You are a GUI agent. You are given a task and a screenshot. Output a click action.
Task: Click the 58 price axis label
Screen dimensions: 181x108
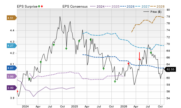tap(168, 85)
